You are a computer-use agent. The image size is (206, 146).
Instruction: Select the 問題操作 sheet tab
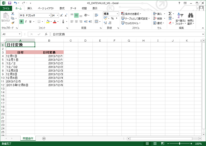[28, 138]
